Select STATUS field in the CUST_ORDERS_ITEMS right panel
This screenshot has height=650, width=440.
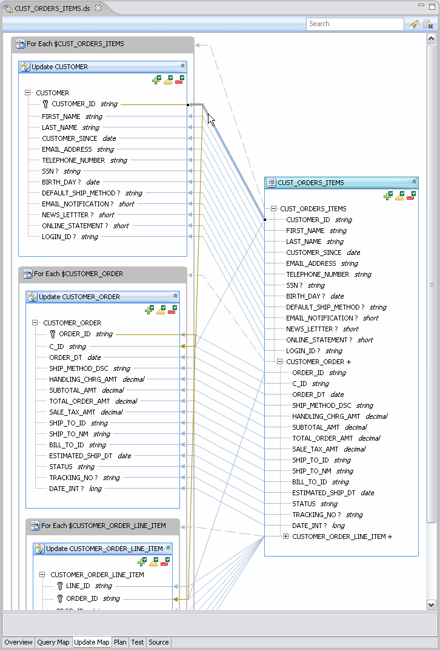(304, 504)
